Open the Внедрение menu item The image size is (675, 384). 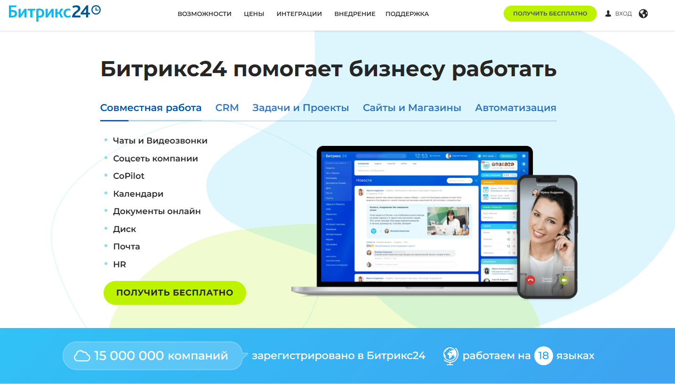[x=355, y=14]
